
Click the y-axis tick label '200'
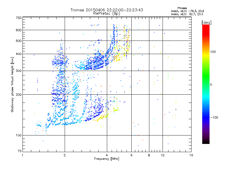(19, 95)
